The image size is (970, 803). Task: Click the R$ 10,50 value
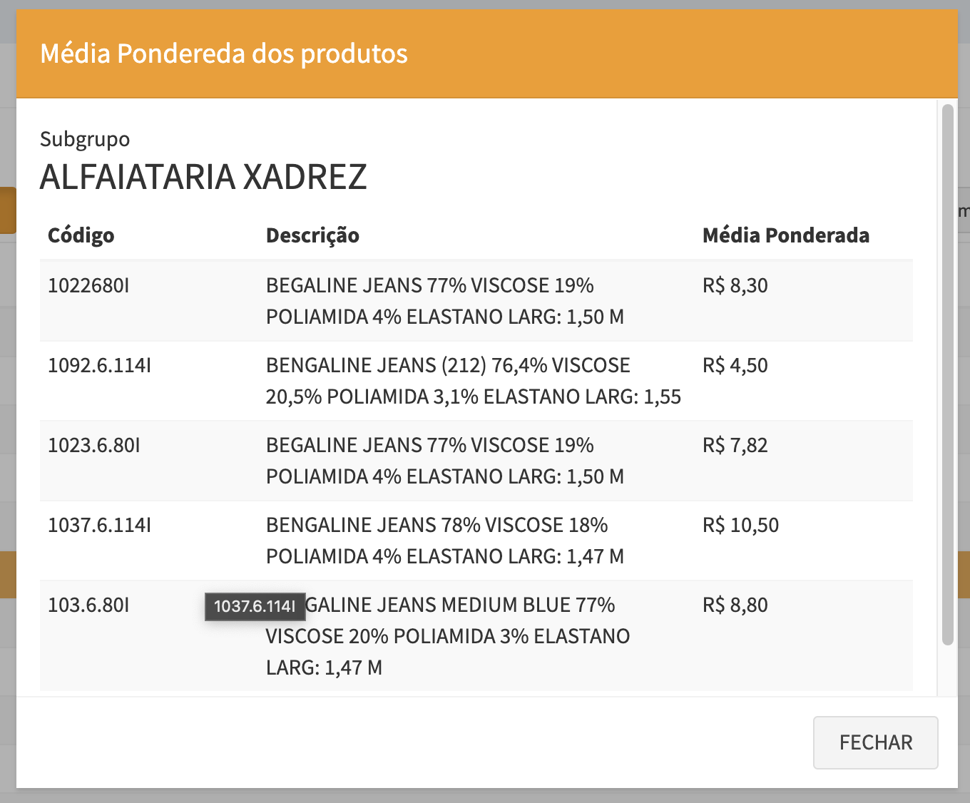pyautogui.click(x=740, y=525)
